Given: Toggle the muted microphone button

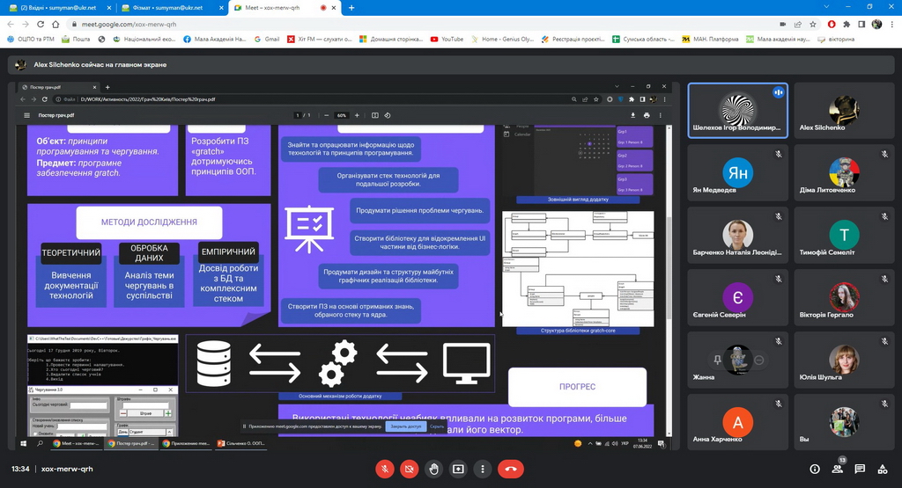Looking at the screenshot, I should [x=384, y=470].
